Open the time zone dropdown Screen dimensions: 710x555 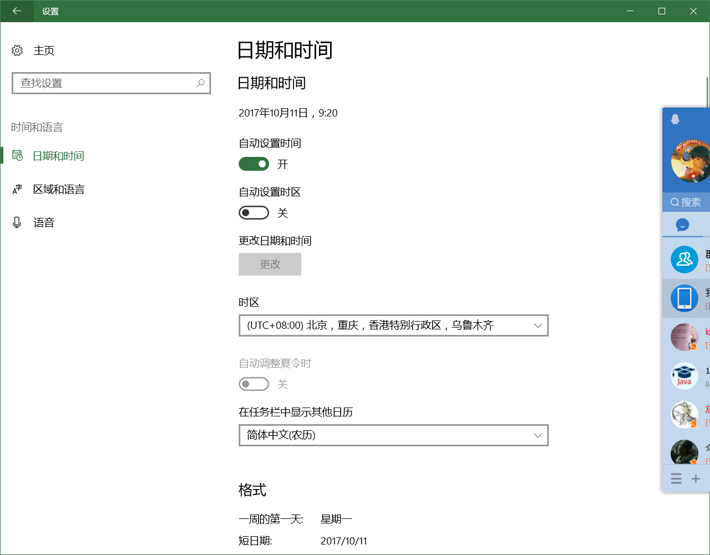(394, 325)
